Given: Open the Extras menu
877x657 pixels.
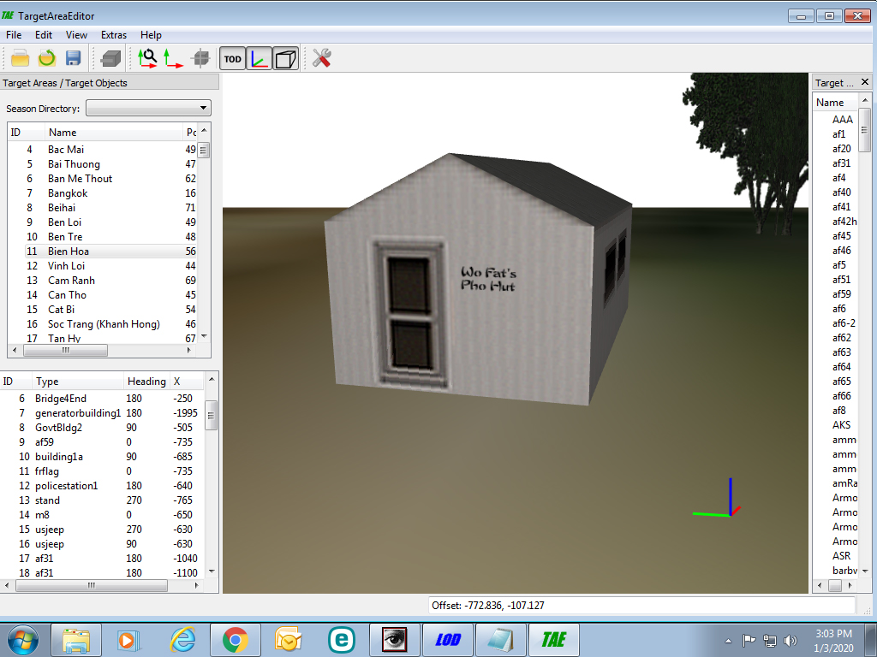Looking at the screenshot, I should coord(114,34).
